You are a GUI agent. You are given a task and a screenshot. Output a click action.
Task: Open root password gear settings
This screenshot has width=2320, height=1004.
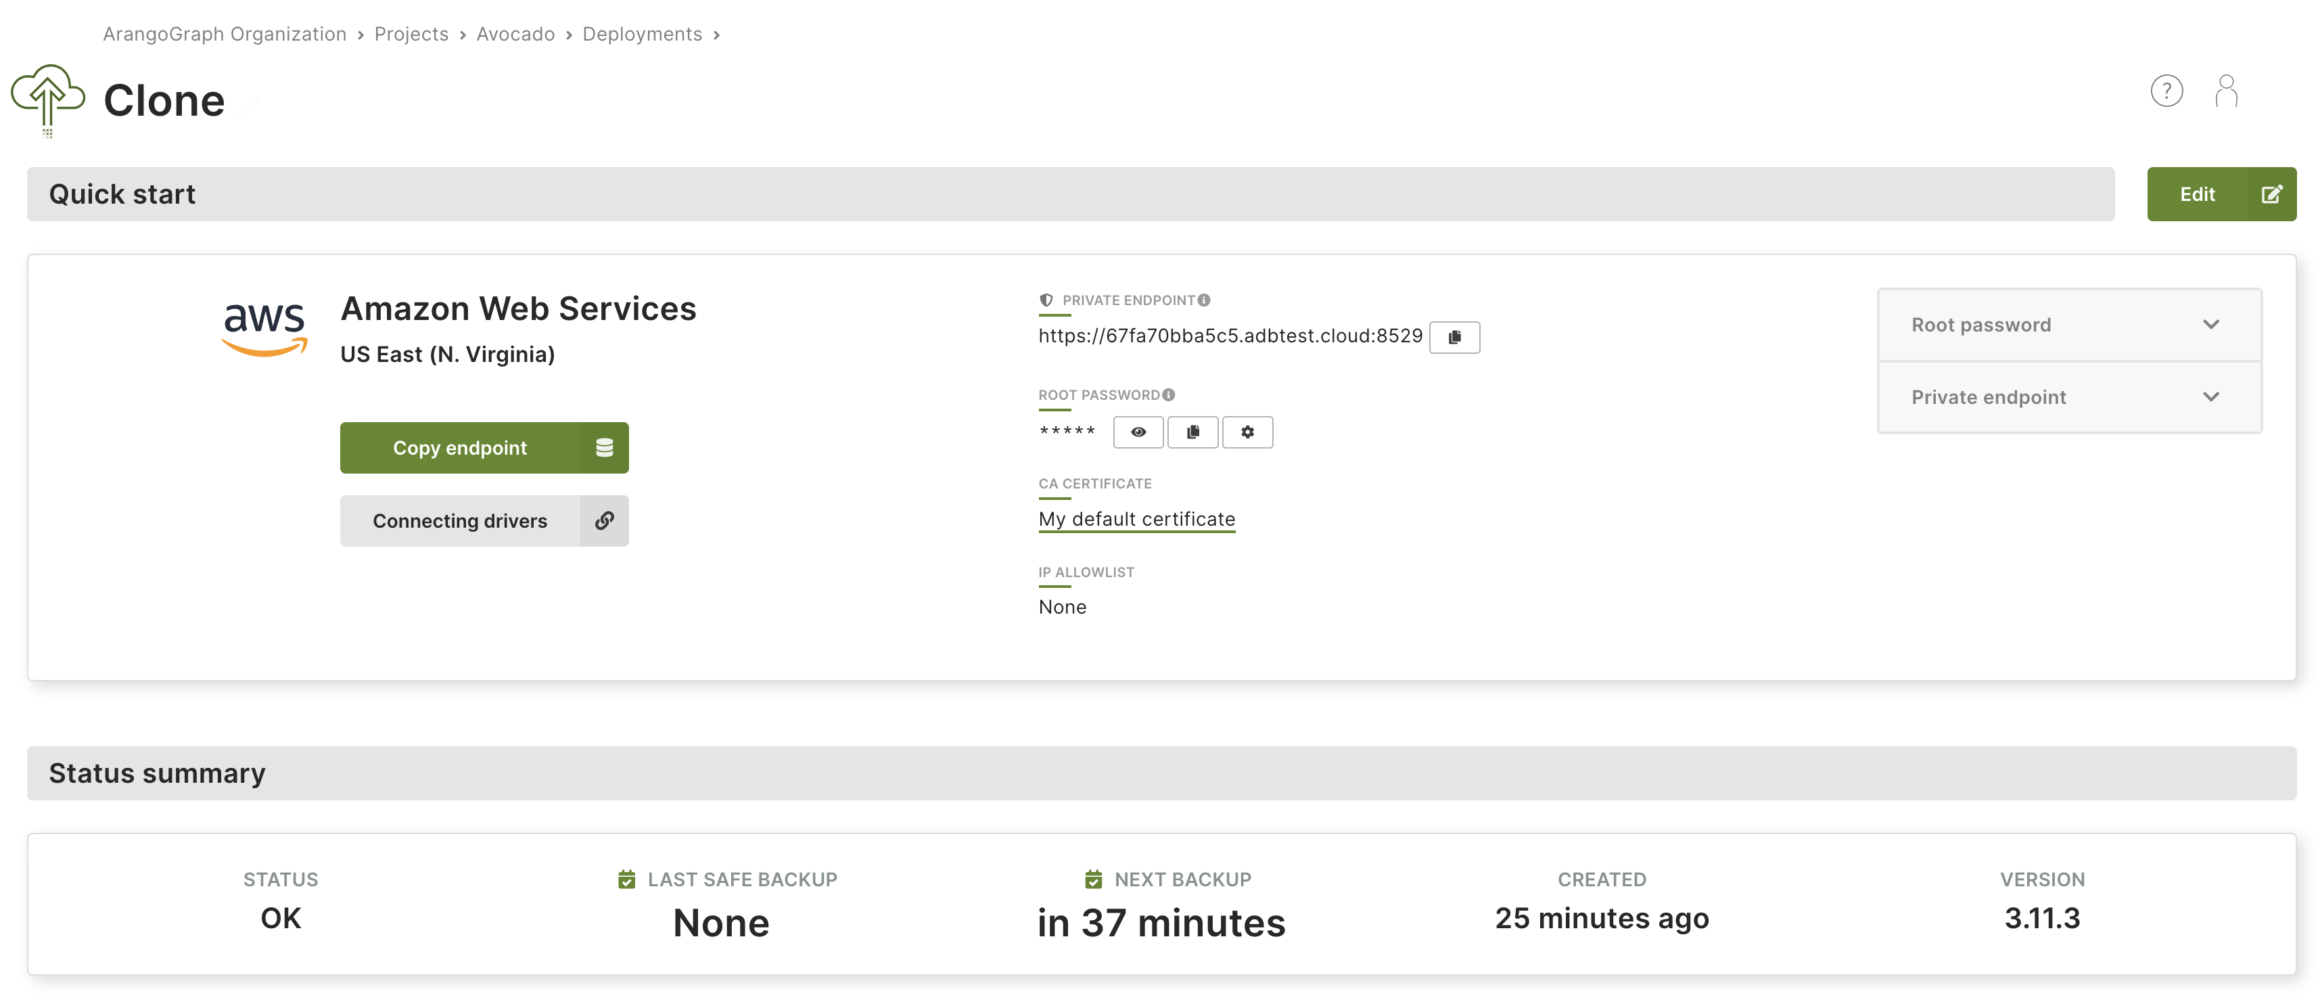[x=1247, y=432]
